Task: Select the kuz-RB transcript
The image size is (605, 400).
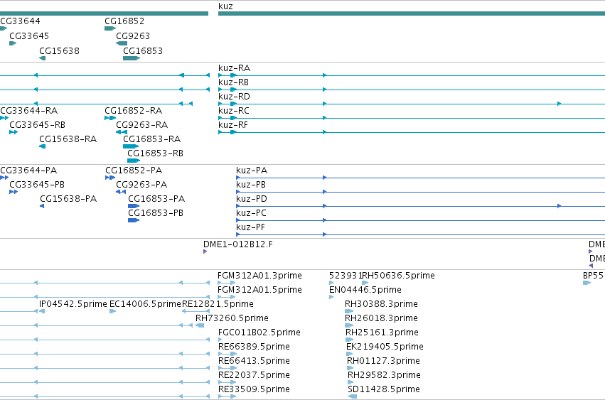Action: coord(412,90)
